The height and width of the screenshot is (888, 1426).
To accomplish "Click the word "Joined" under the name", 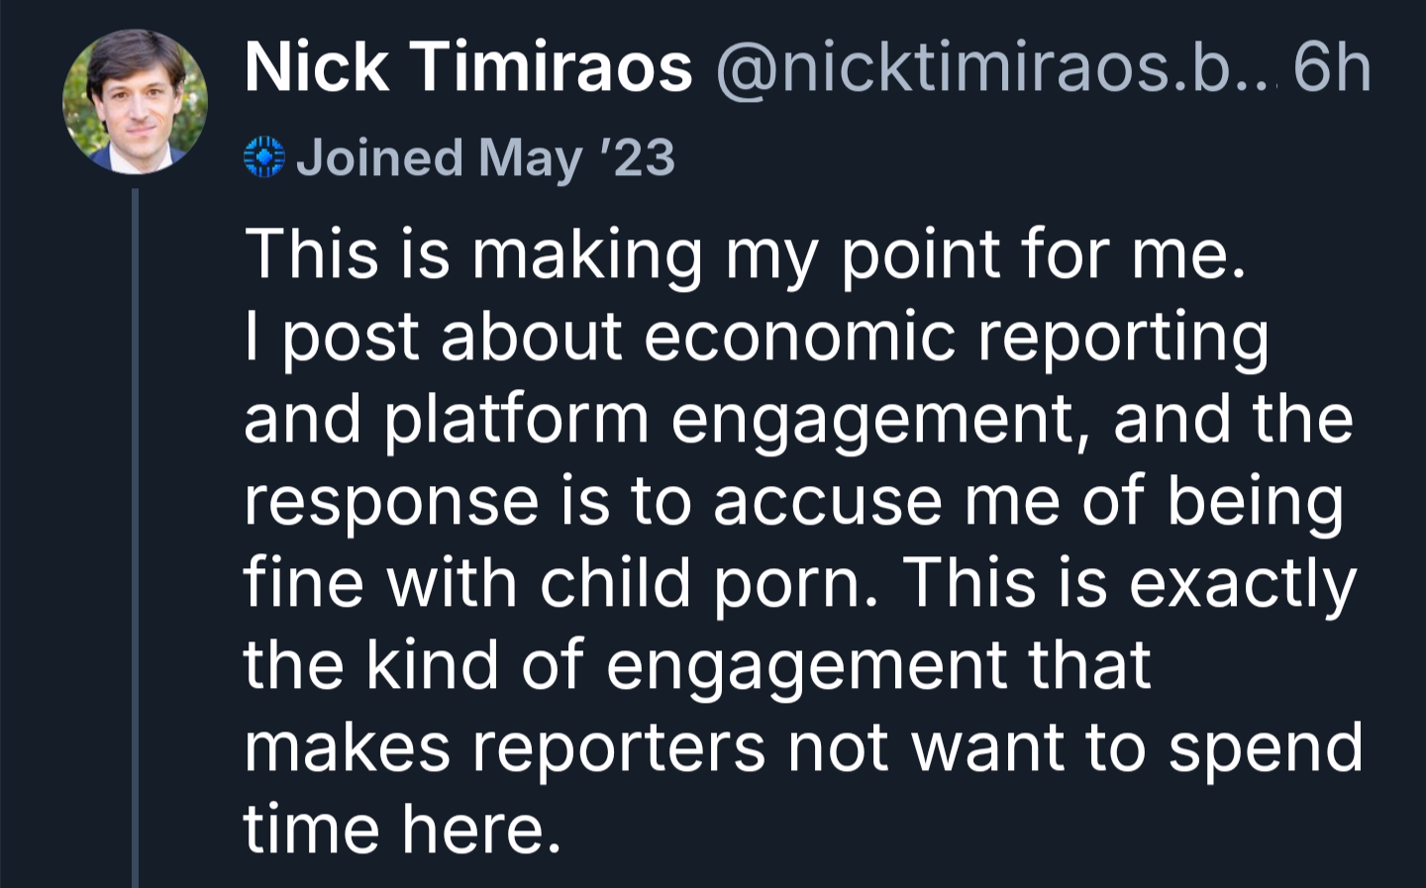I will click(379, 157).
